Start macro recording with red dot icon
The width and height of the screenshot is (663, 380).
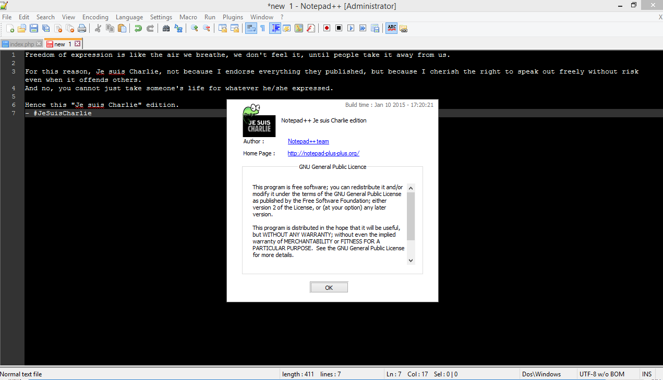tap(327, 28)
